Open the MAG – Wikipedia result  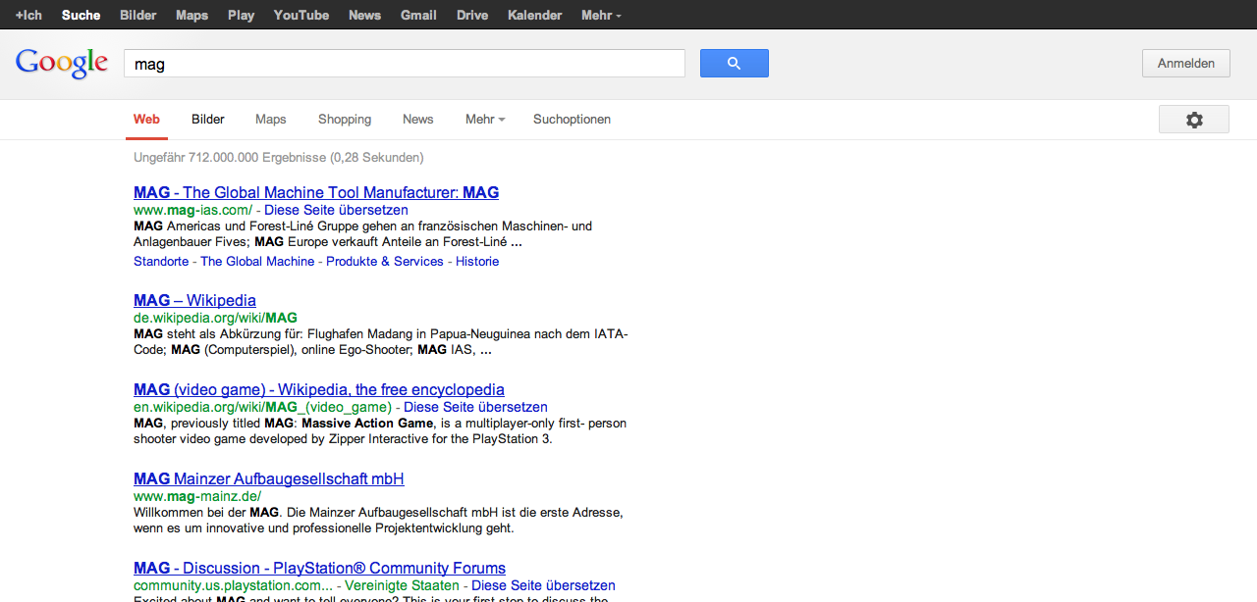click(194, 301)
